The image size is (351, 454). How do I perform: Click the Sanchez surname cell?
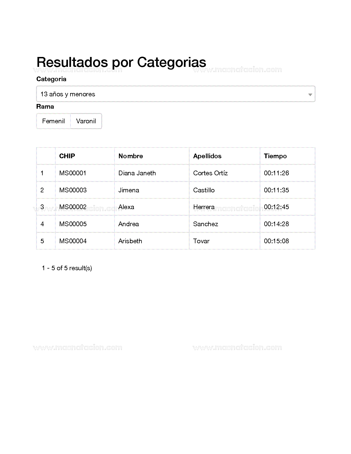pyautogui.click(x=206, y=224)
